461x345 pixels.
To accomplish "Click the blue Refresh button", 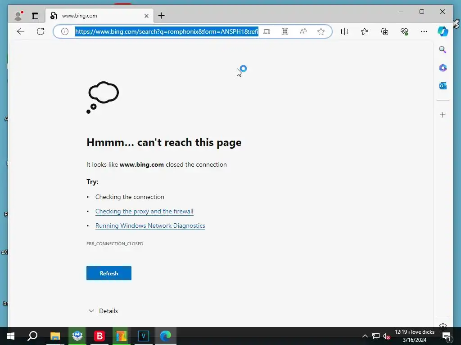I will pyautogui.click(x=109, y=273).
